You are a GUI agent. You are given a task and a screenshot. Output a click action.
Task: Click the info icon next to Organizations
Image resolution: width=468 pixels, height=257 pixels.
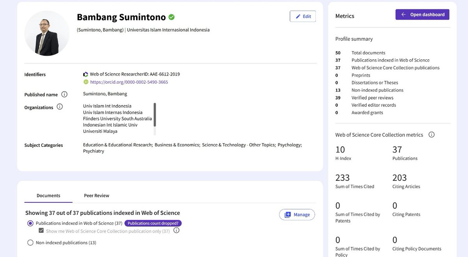59,107
